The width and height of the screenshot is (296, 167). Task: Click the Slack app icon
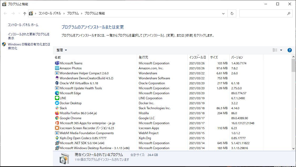[57, 108]
